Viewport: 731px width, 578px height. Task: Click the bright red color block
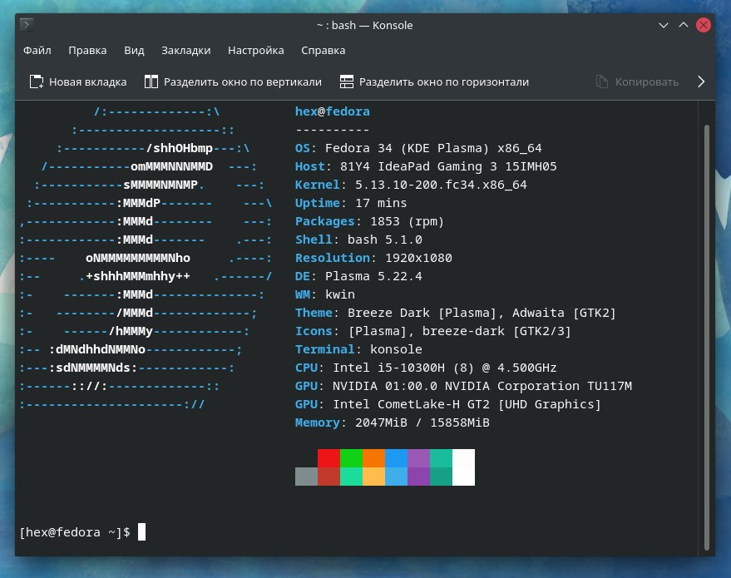[328, 458]
